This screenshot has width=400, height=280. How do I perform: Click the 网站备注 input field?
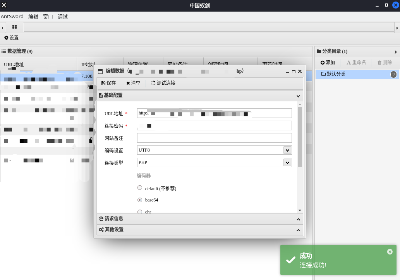point(214,138)
